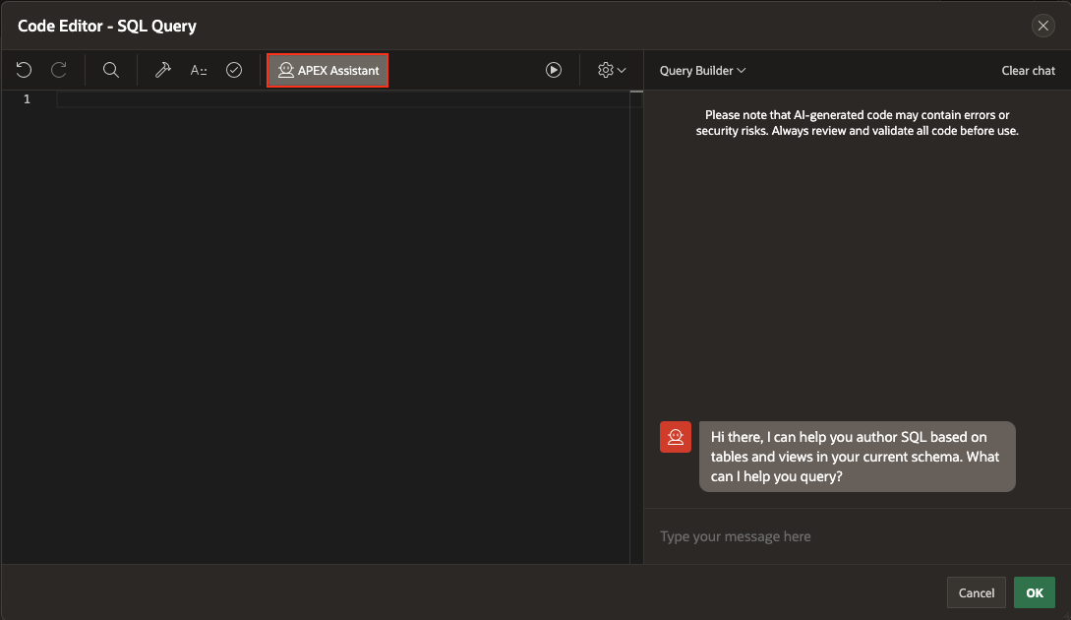Screen dimensions: 1071x620
Task: Click the Undo icon in the editor toolbar
Action: pyautogui.click(x=23, y=70)
